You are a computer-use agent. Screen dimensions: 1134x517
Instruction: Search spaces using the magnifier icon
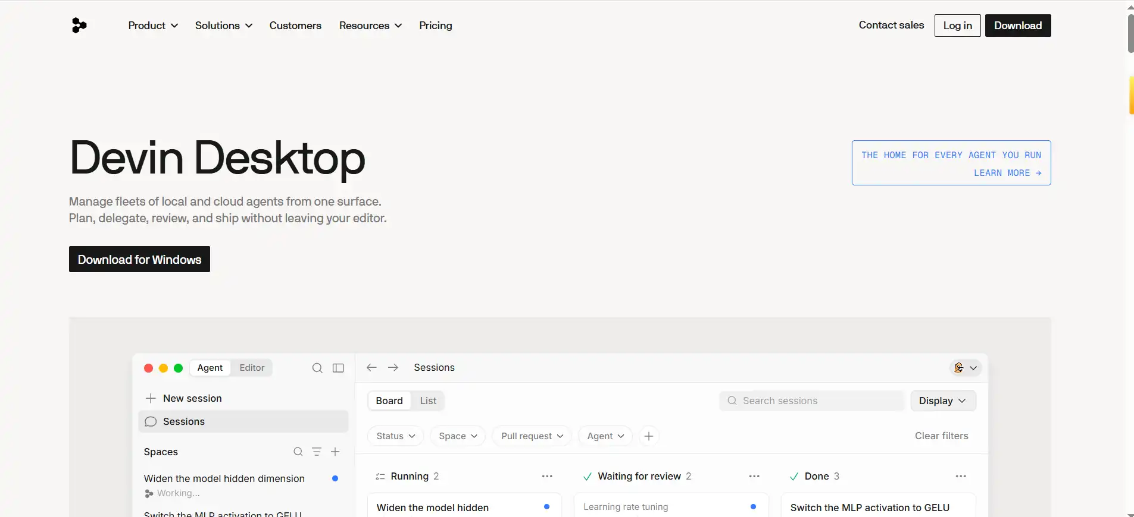pyautogui.click(x=298, y=452)
